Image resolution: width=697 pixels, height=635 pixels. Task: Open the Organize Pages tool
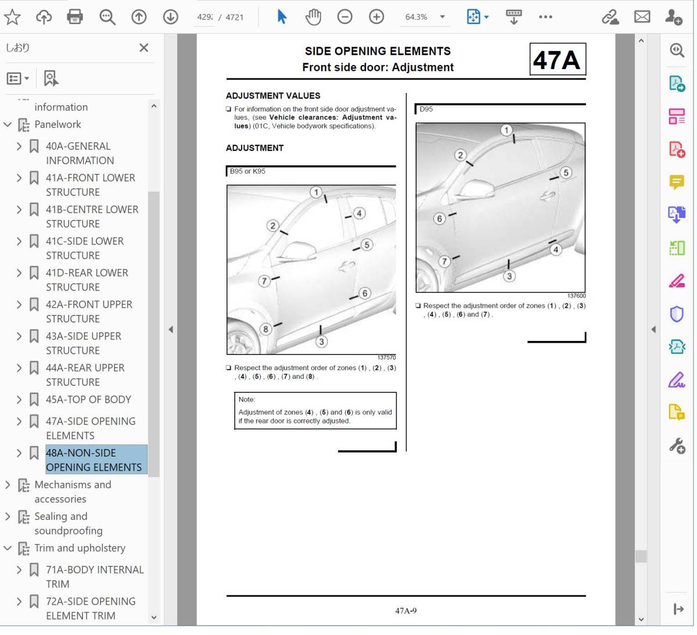click(677, 116)
